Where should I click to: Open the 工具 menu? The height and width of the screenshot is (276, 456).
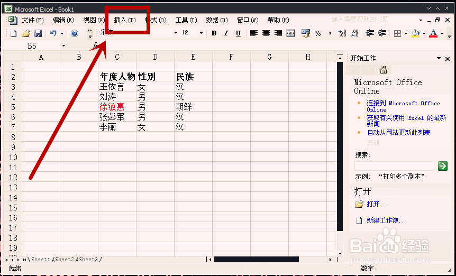186,20
